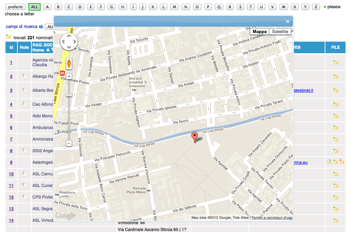
Task: Pan the map left with arrow control
Action: coord(64,42)
